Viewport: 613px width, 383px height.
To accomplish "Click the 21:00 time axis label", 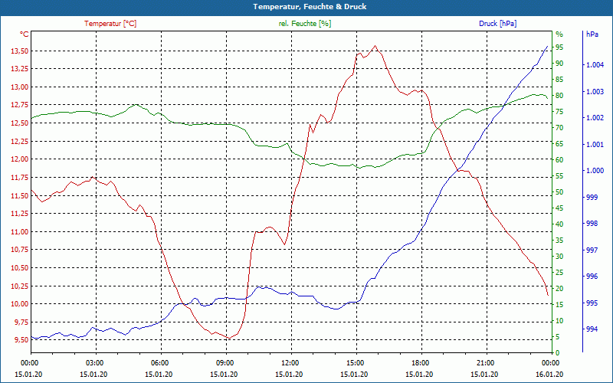I will pos(485,363).
